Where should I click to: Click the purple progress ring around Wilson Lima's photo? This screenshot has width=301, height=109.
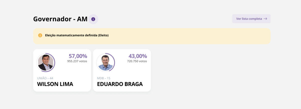tap(54, 63)
